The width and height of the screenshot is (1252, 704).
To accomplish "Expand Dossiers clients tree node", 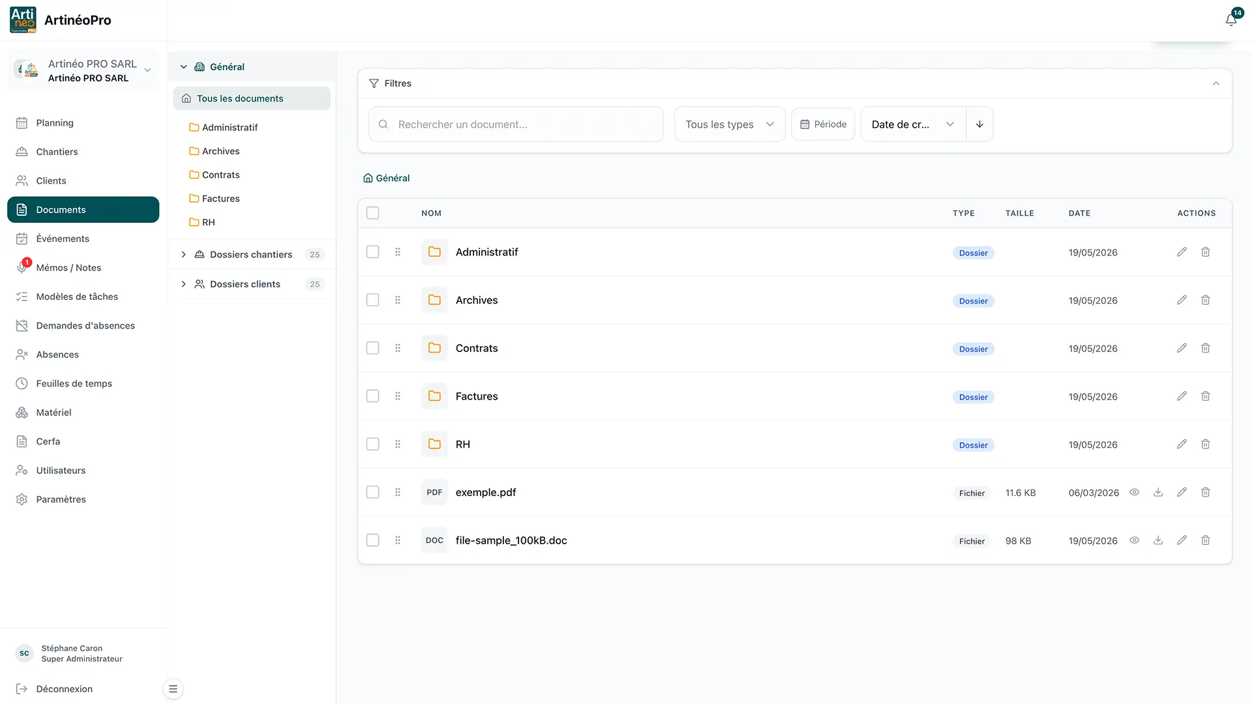I will pos(183,284).
